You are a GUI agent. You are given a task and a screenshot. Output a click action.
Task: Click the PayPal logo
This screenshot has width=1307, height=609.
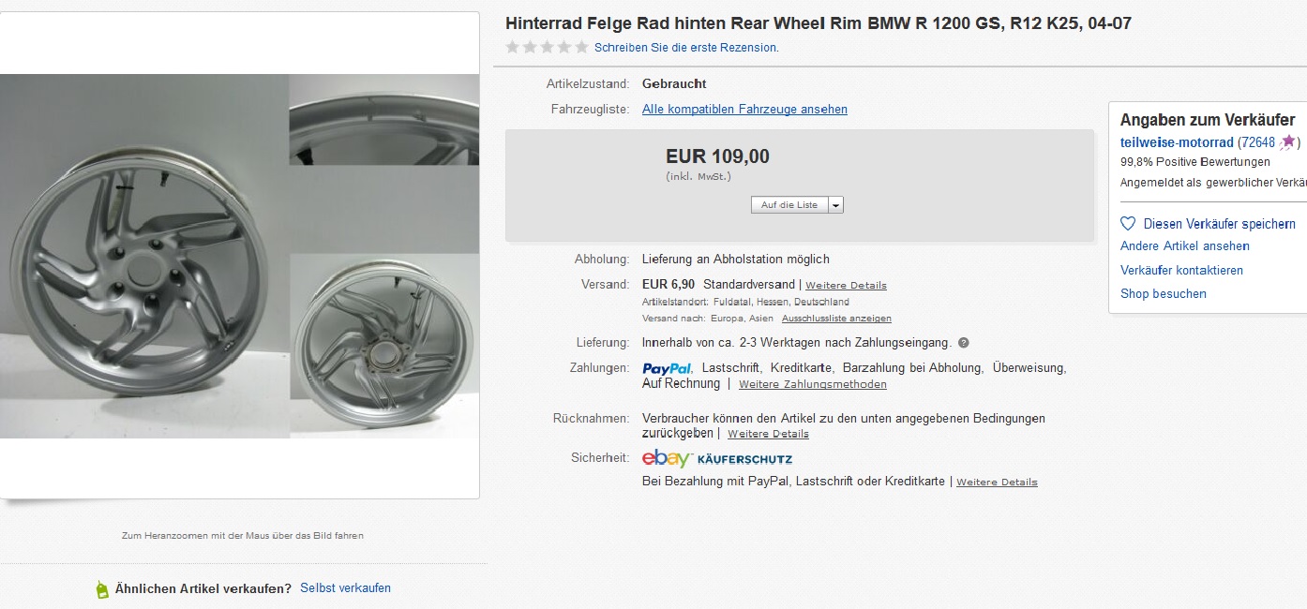pyautogui.click(x=668, y=368)
